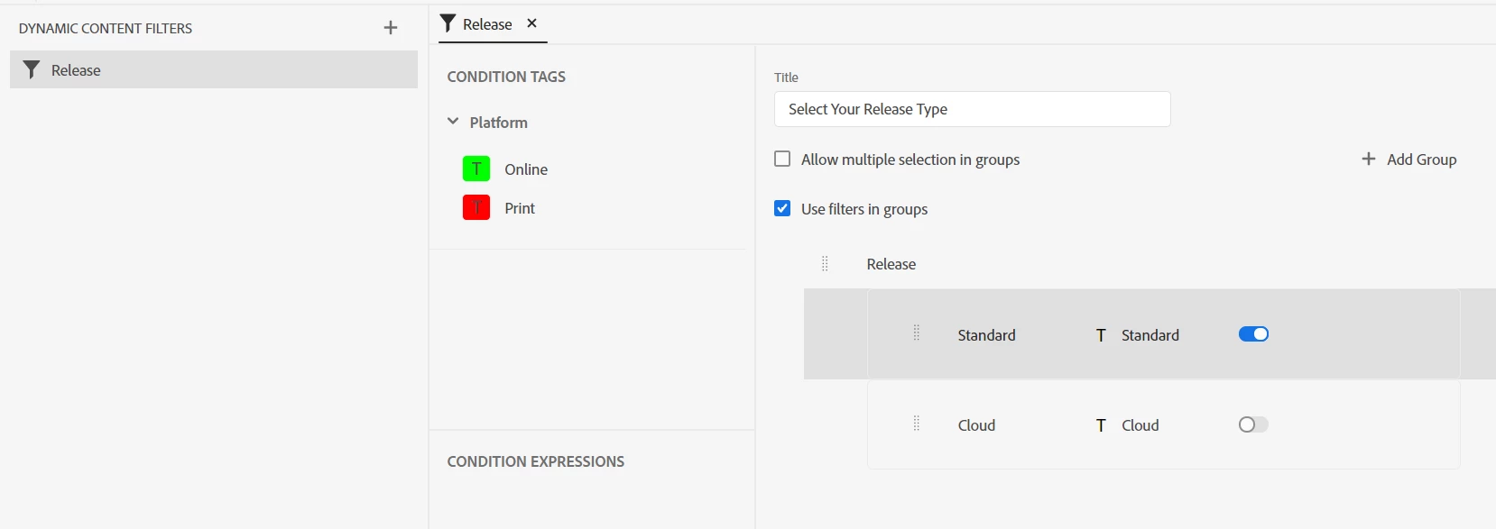Turn on the Cloud toggle switch
This screenshot has width=1496, height=529.
(1253, 424)
